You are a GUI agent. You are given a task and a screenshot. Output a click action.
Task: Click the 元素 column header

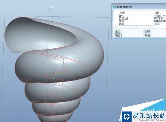122,13
